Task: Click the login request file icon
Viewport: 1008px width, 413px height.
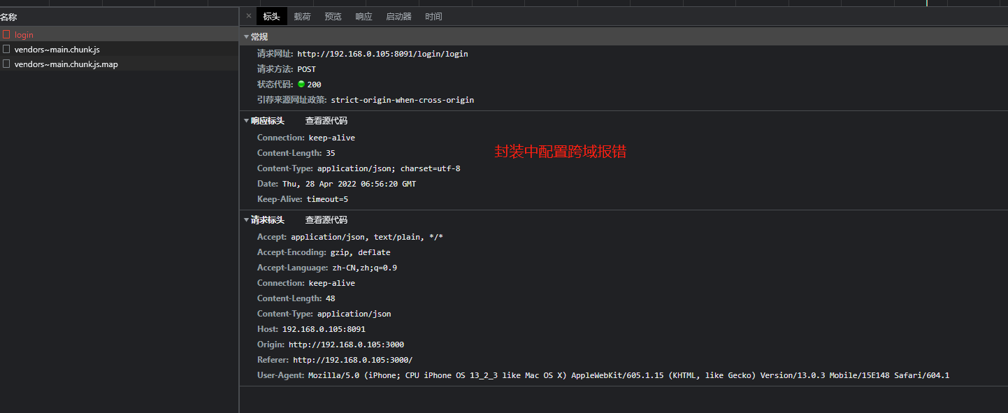Action: [x=6, y=34]
